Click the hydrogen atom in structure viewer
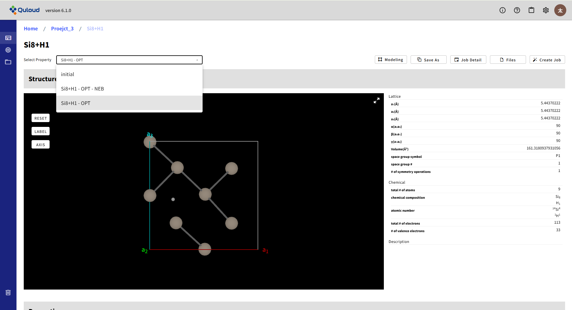 click(173, 199)
